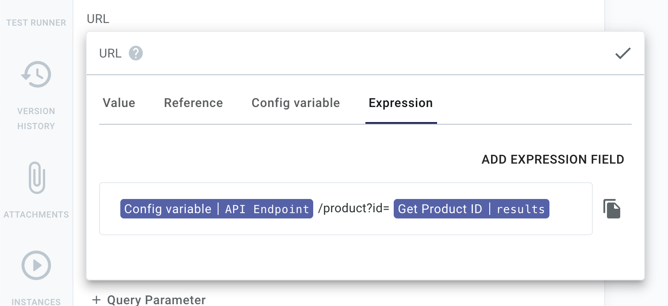Click the plus icon next to Query Parameter
Screen dimensions: 668x306
(x=96, y=300)
